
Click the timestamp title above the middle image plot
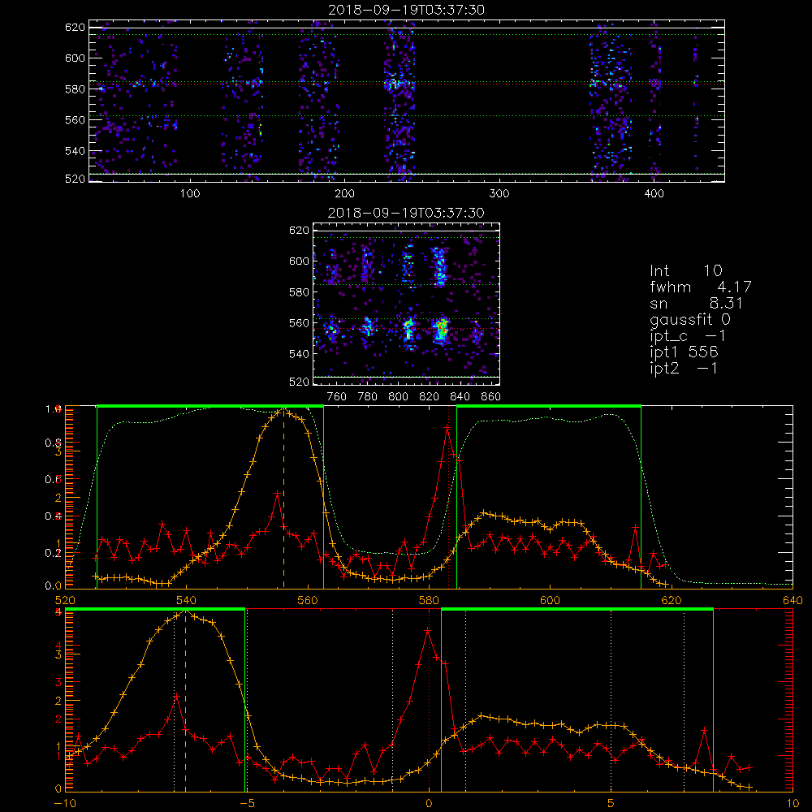tap(406, 213)
